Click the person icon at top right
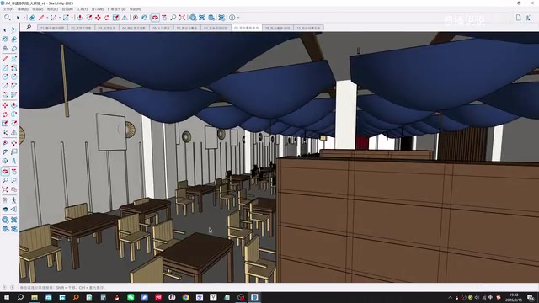 point(528,18)
